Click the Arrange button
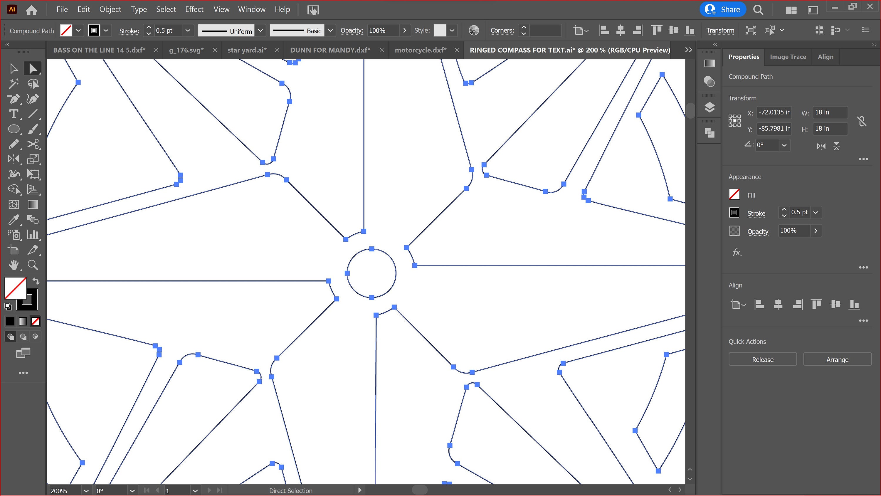The height and width of the screenshot is (496, 881). point(837,359)
